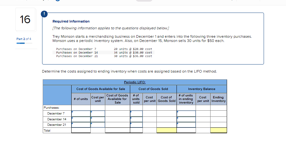
Task: Click the 'Cost of Goods Sold' group header
Action: (153, 89)
